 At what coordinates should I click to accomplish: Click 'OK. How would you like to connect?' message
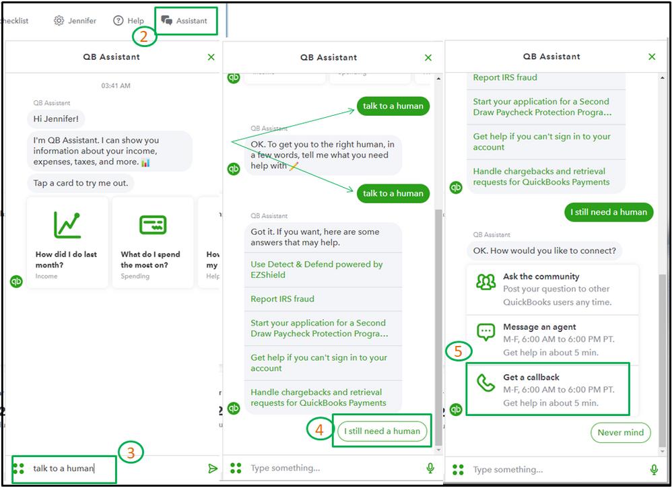544,251
